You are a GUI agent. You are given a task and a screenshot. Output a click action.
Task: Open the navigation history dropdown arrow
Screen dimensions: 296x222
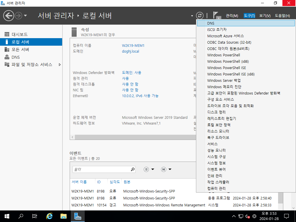tap(25, 16)
